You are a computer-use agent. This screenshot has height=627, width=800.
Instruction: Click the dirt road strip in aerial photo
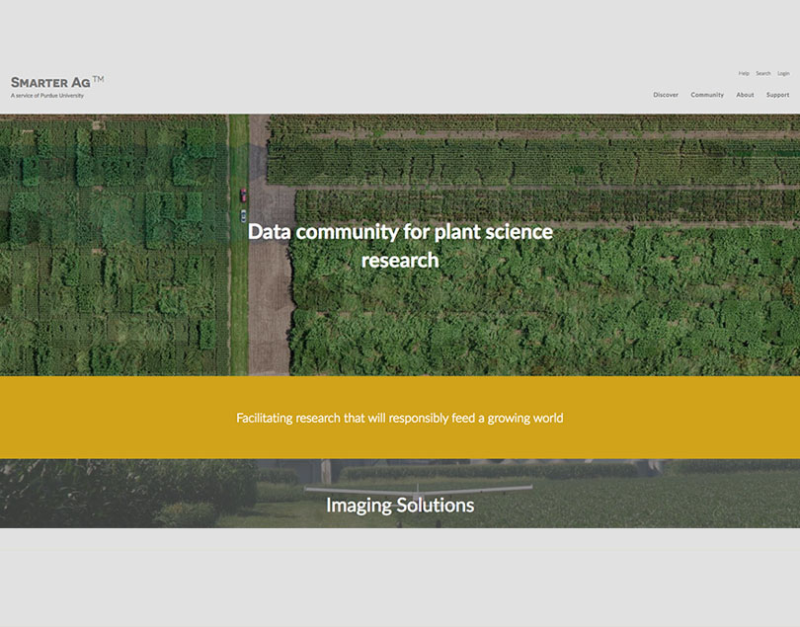[271, 296]
